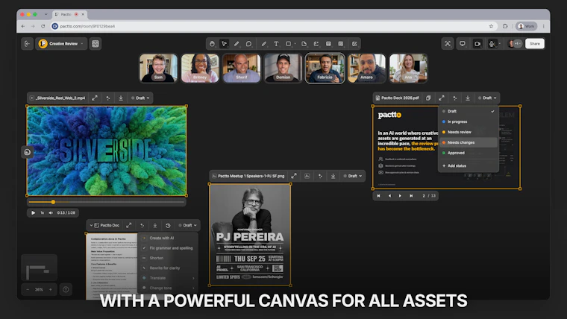Click the Silverside video progress slider handle
This screenshot has width=567, height=319.
53,202
